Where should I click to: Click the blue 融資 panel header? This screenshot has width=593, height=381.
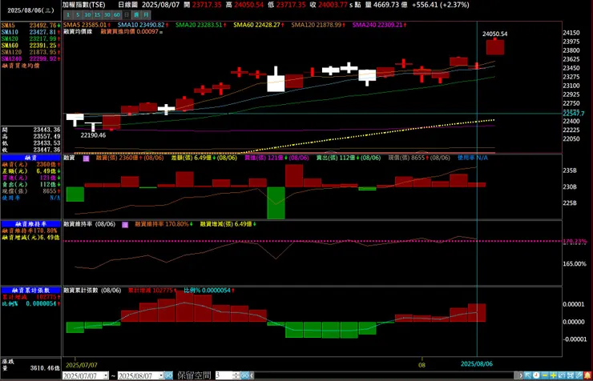pos(30,158)
